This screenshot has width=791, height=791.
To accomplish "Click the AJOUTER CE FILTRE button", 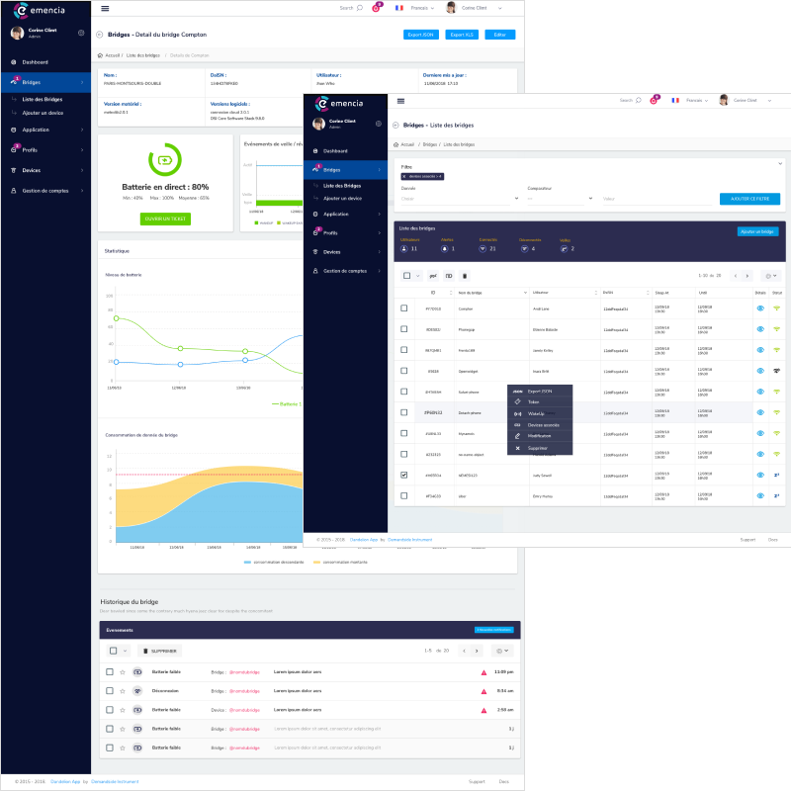I will point(749,199).
